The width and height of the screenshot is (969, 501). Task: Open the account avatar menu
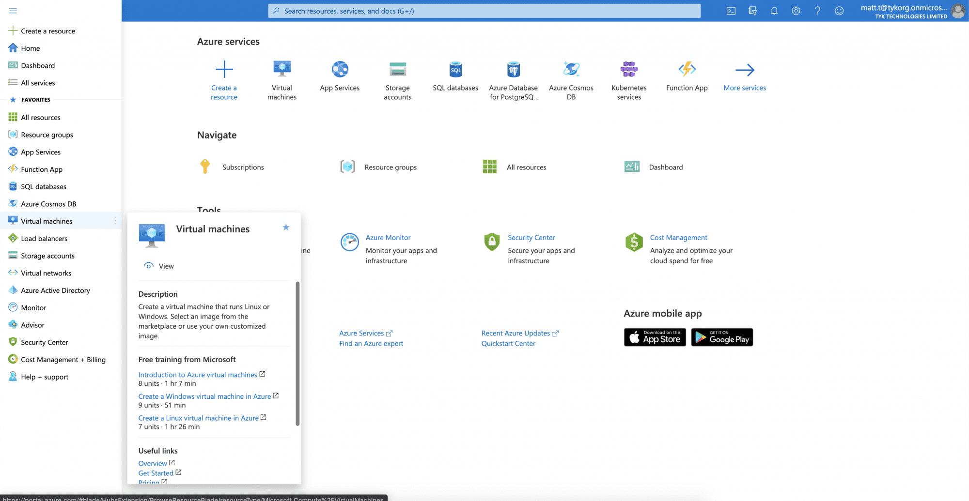pyautogui.click(x=958, y=11)
